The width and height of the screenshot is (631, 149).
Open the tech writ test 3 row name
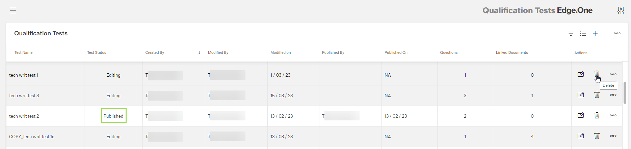[x=24, y=96]
